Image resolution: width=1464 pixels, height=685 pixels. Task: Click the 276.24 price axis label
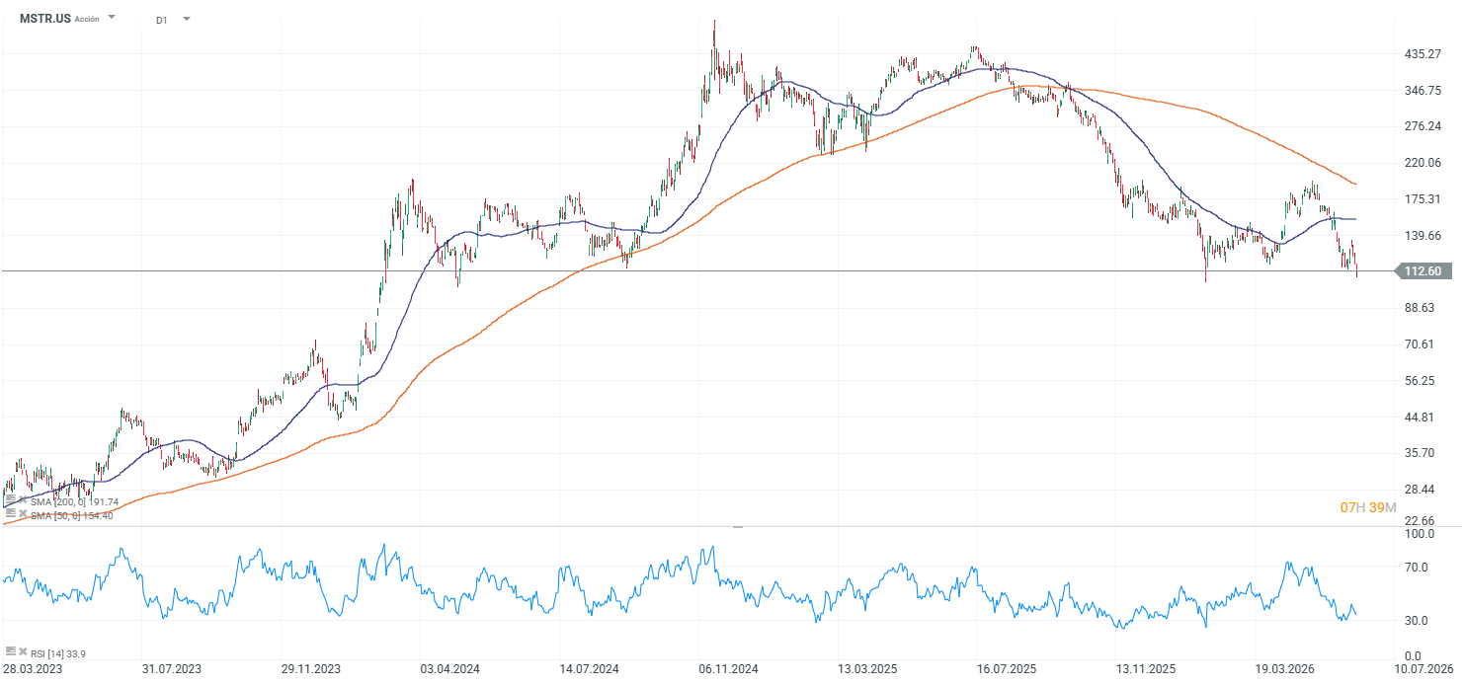pos(1421,126)
